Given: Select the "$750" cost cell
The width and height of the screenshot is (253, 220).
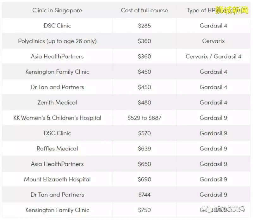Looking at the screenshot, I should click(145, 210).
